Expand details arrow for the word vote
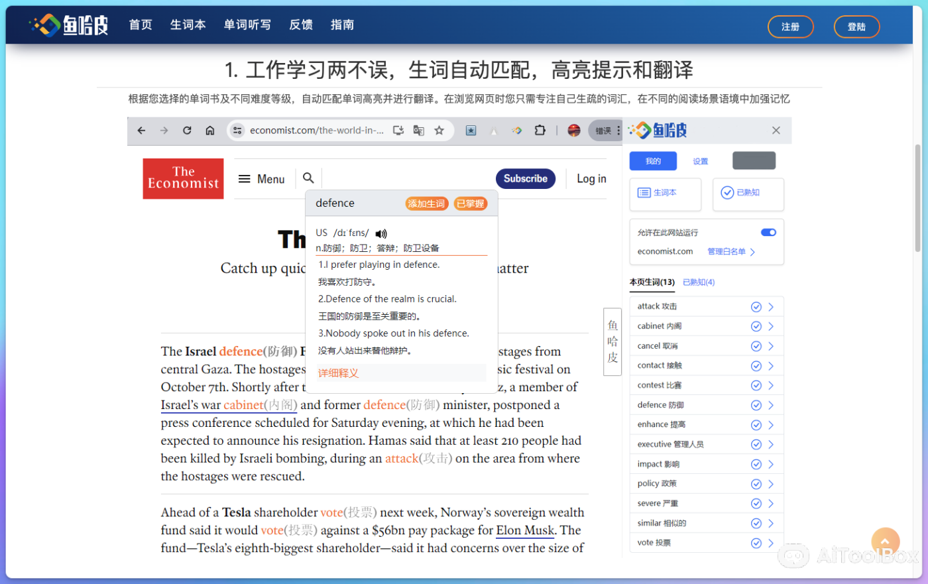The image size is (928, 584). point(771,543)
